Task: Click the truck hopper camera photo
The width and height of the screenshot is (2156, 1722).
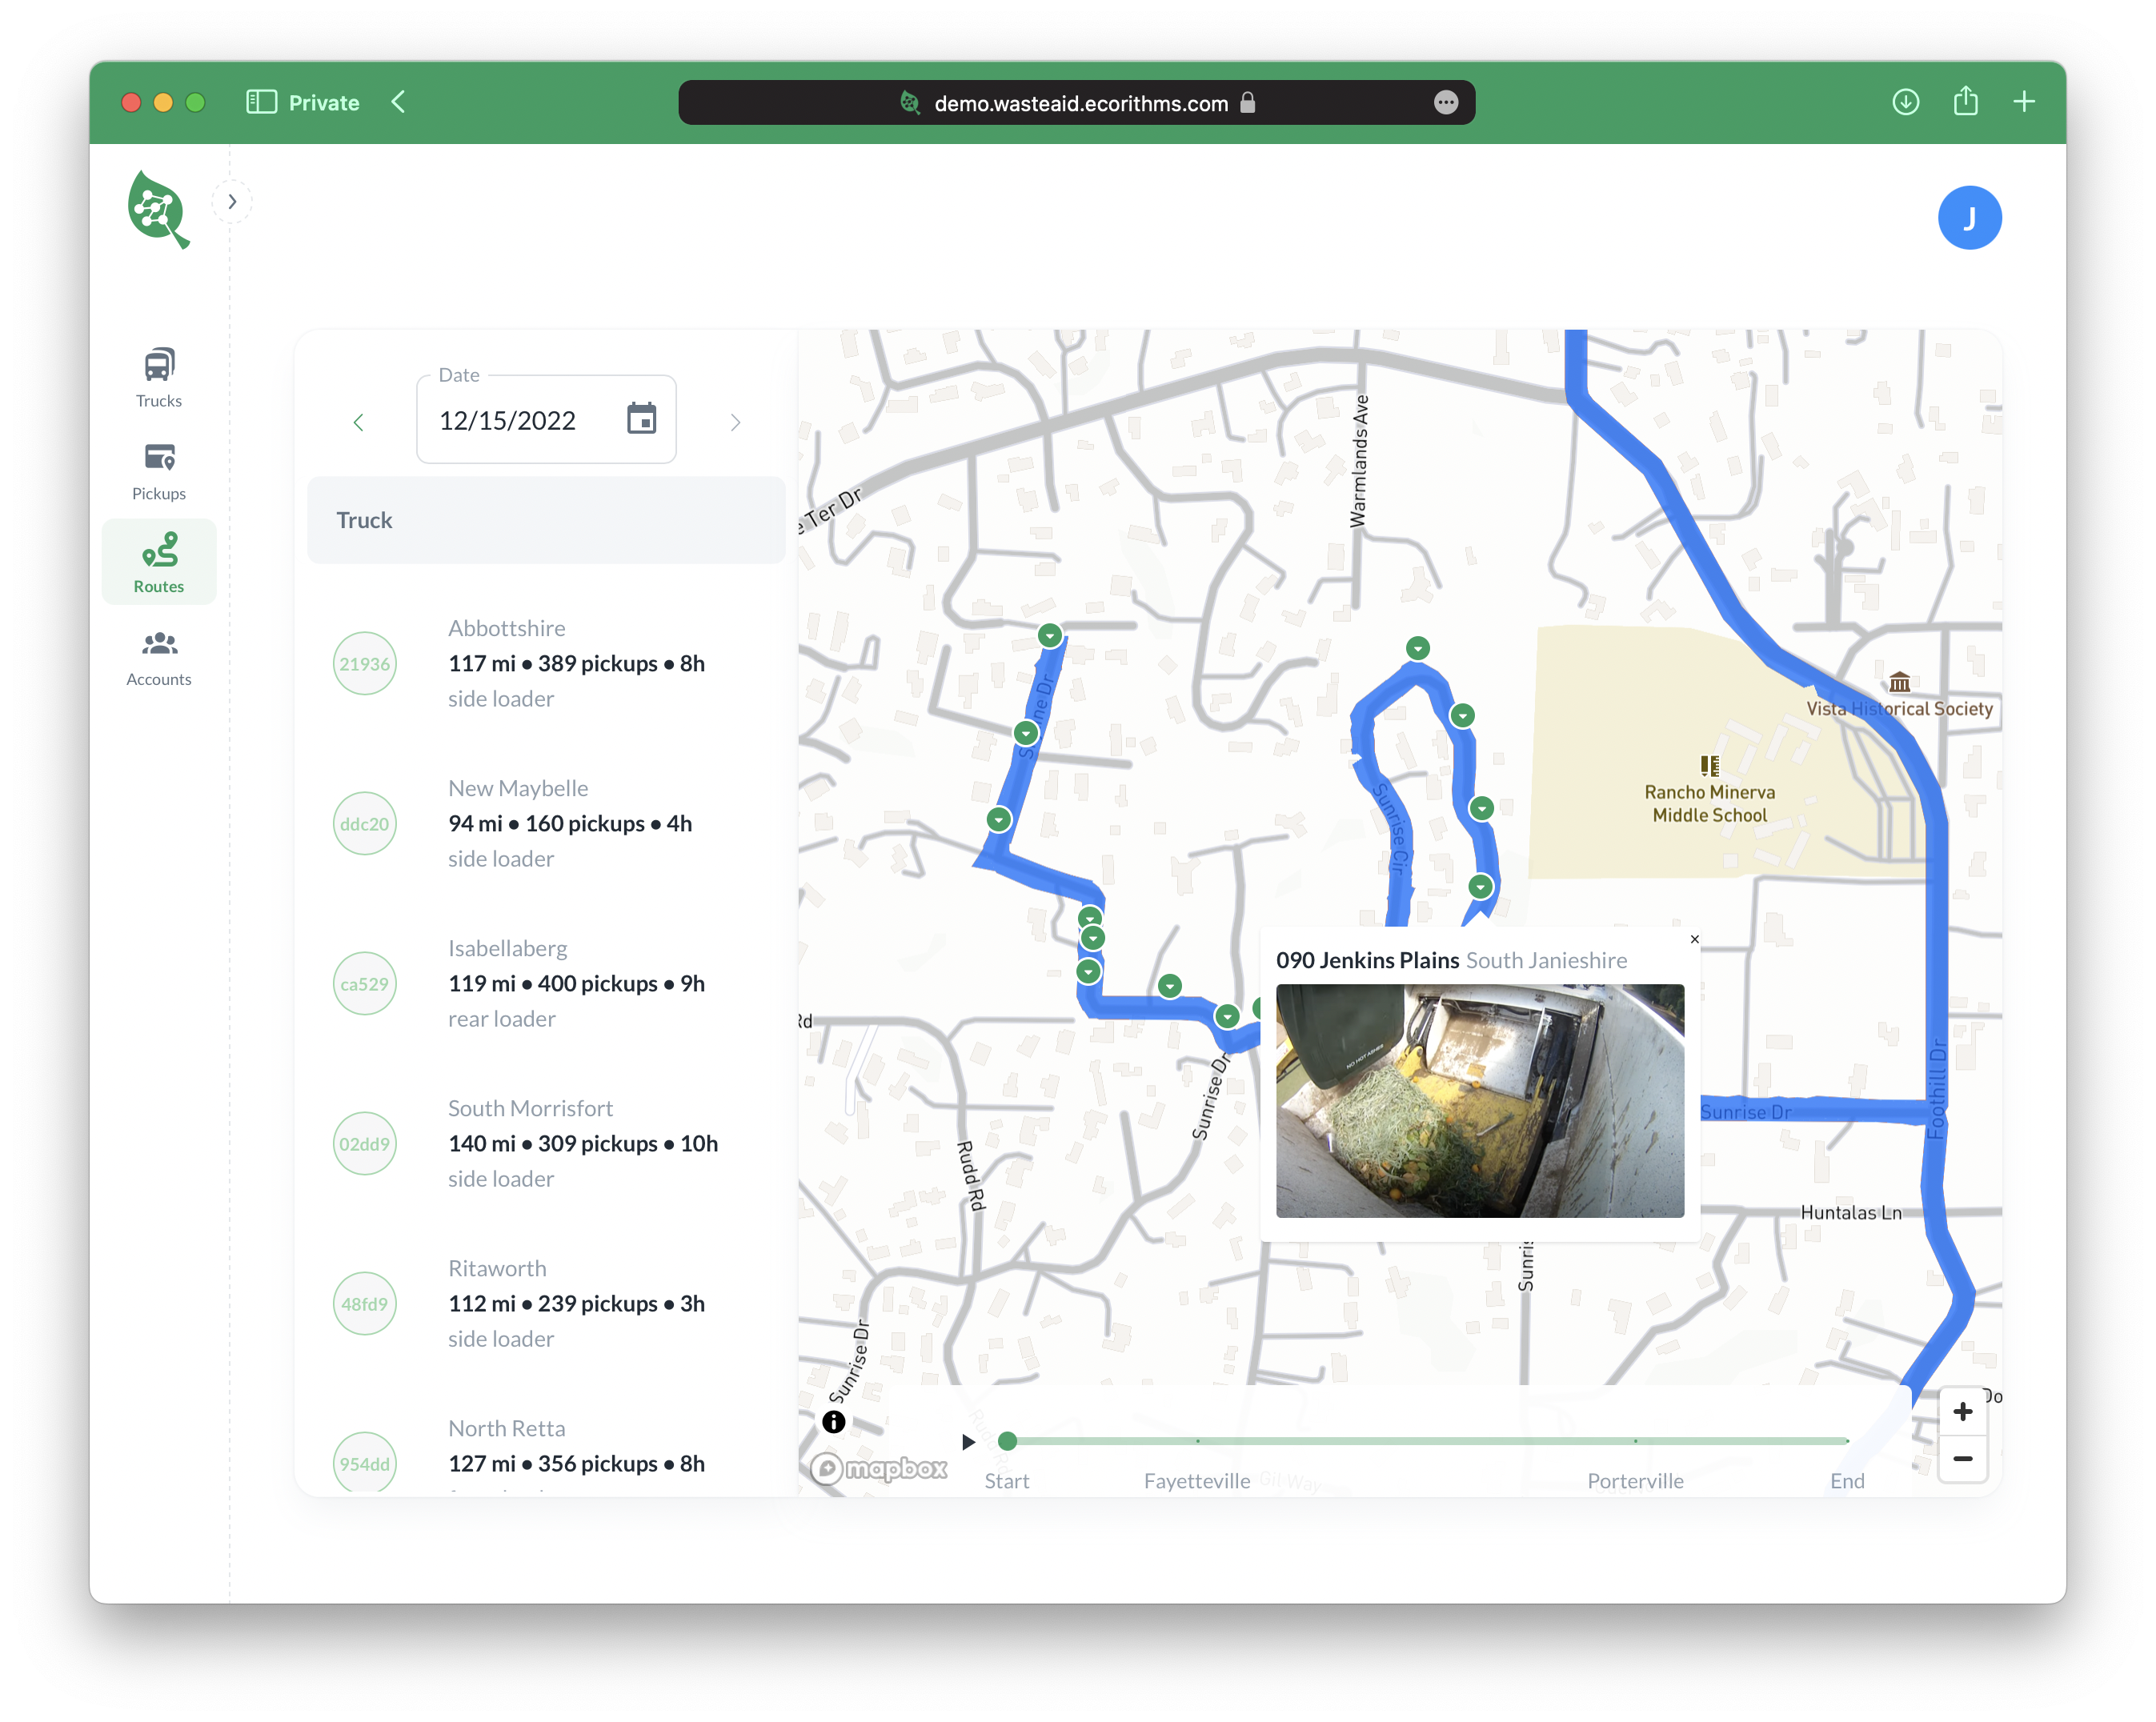Action: coord(1479,1100)
